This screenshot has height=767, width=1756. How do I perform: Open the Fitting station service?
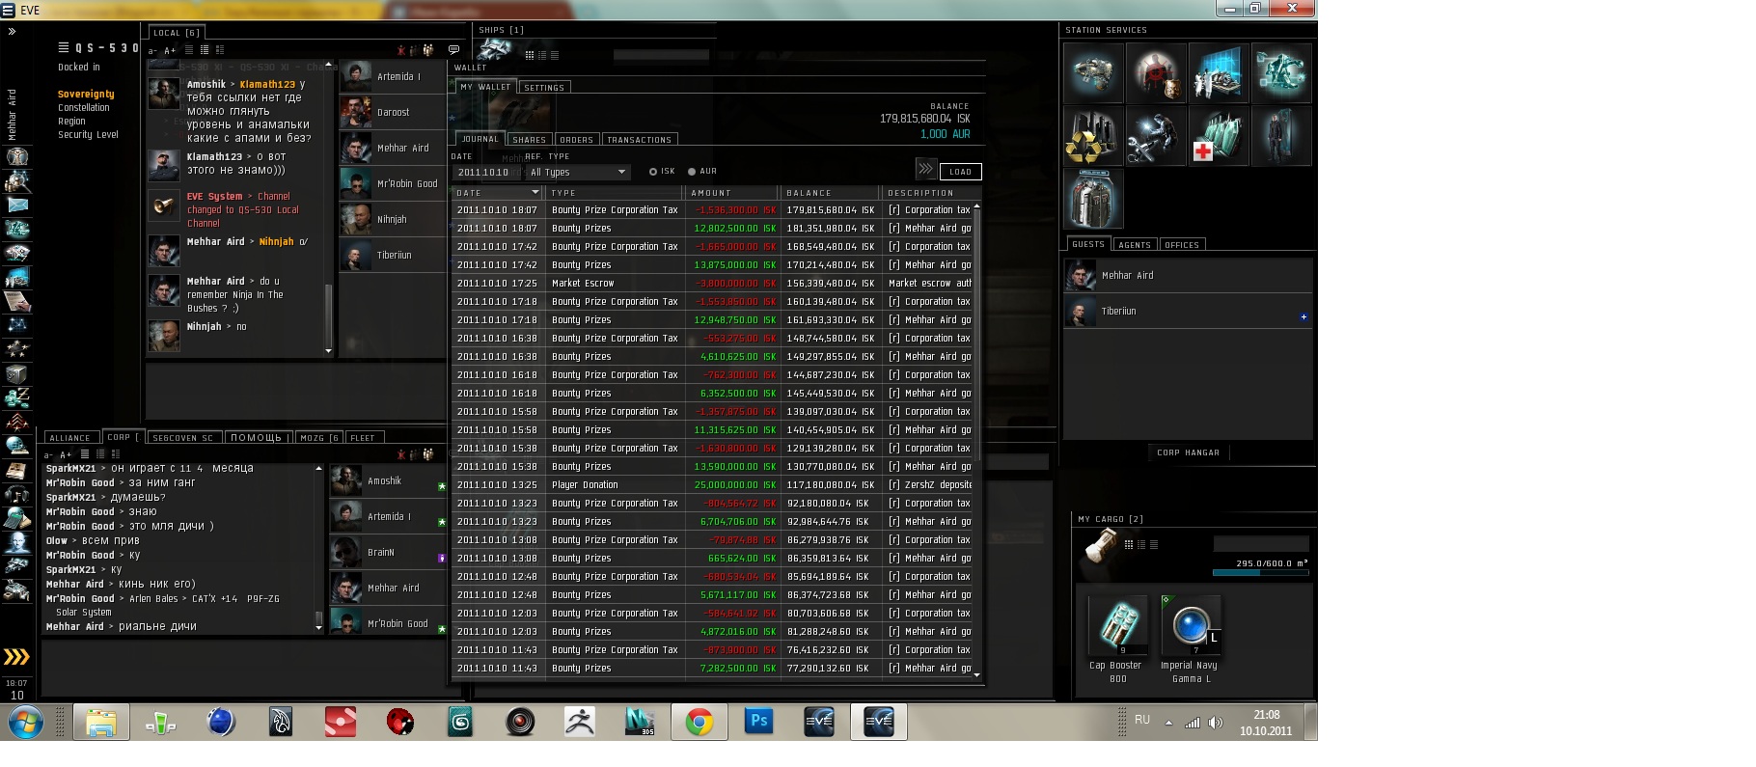[x=1093, y=73]
